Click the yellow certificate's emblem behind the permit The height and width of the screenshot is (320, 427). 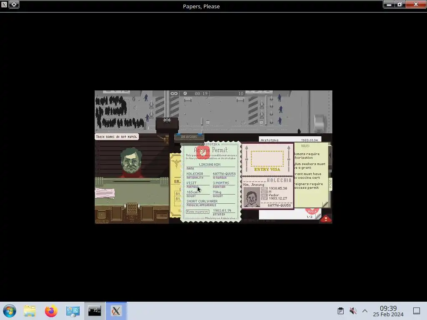pos(176,163)
